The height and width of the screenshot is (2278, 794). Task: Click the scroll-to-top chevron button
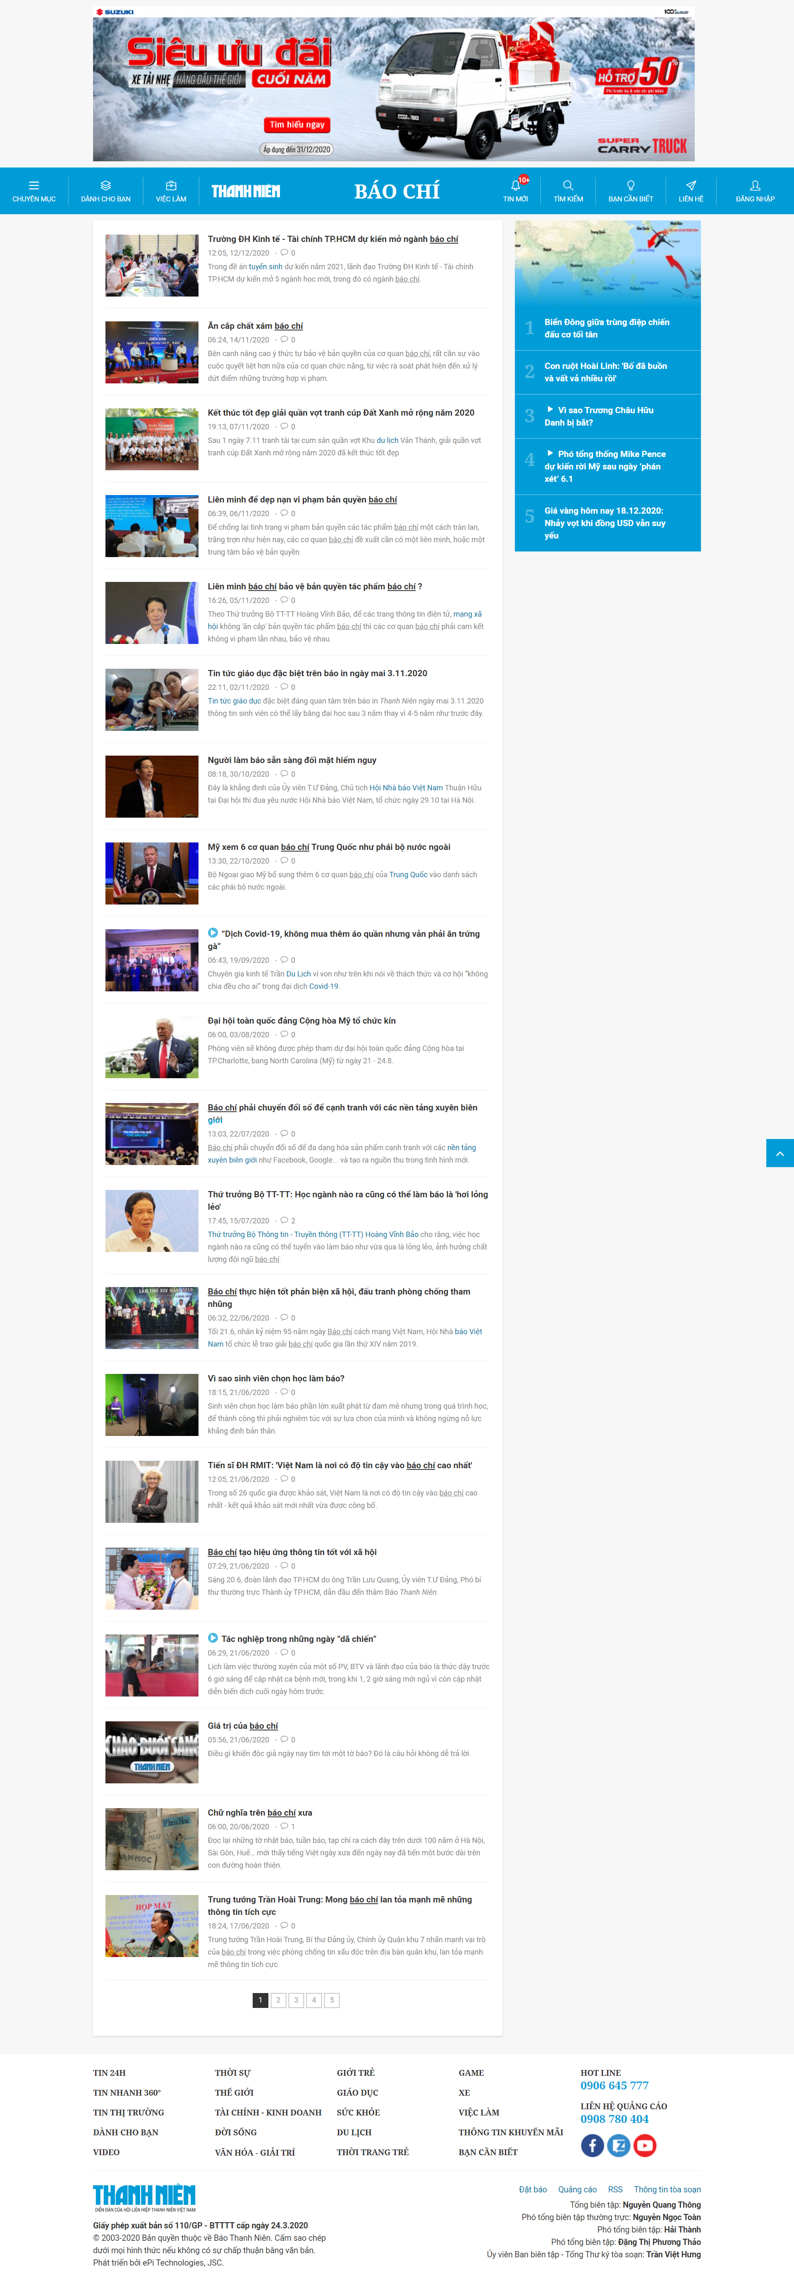(x=779, y=1153)
